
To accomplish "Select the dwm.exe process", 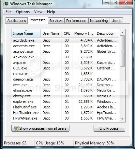I will 65,85.
